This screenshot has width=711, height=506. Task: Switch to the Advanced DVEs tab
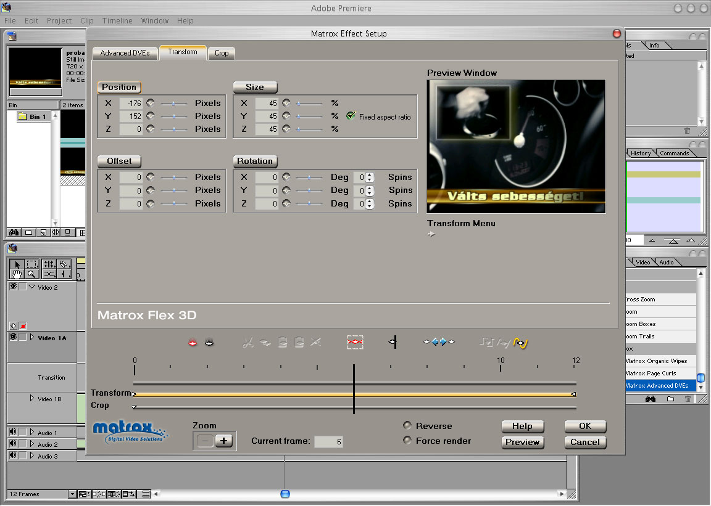125,53
